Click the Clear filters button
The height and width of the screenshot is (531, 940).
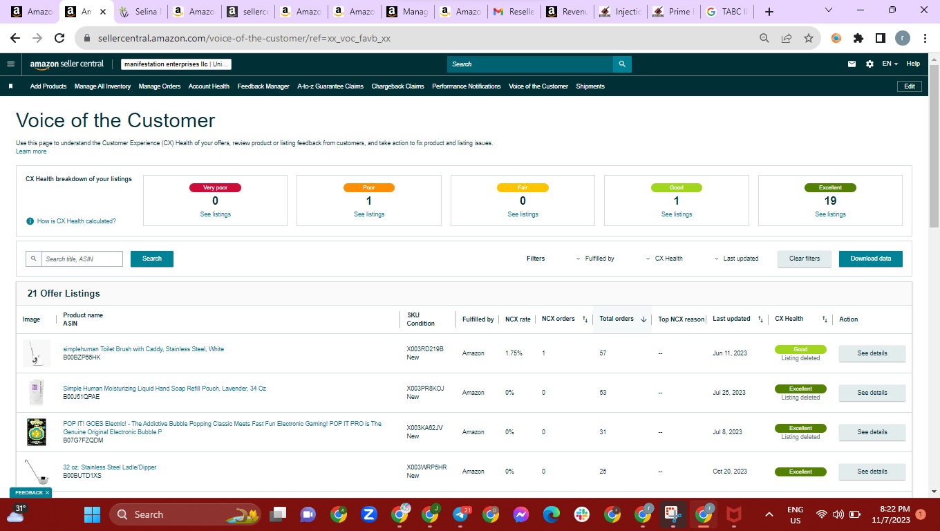805,259
